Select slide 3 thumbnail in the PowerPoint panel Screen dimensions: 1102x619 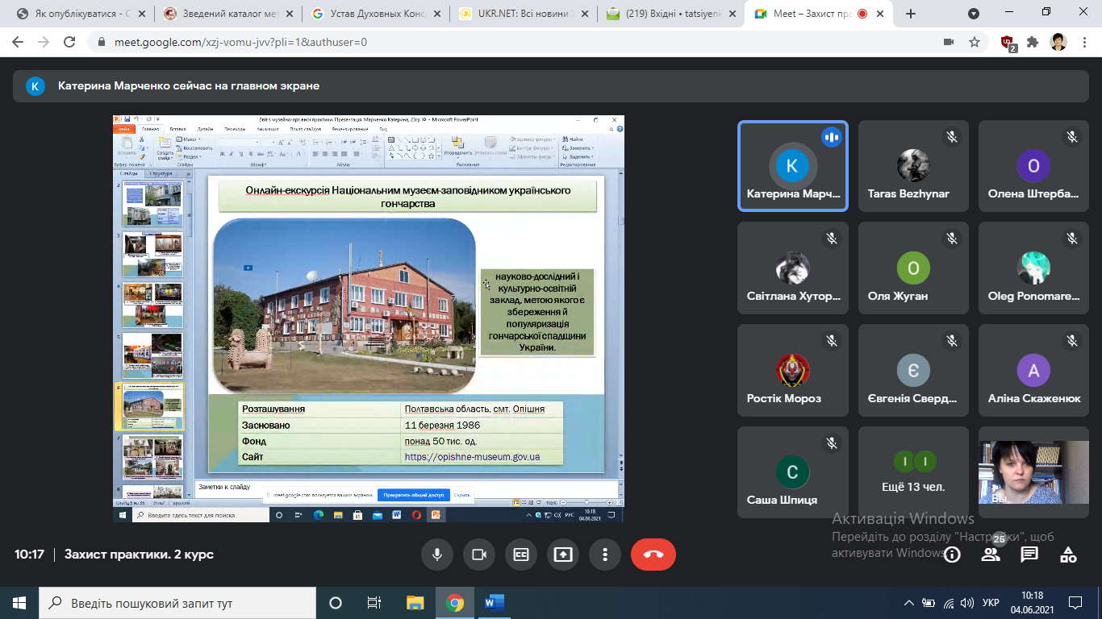coord(152,254)
